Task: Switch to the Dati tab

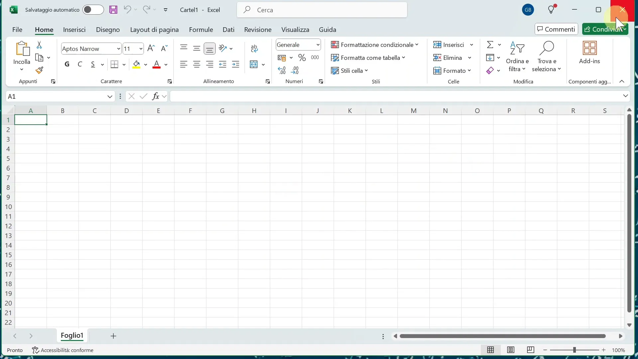Action: 229,30
